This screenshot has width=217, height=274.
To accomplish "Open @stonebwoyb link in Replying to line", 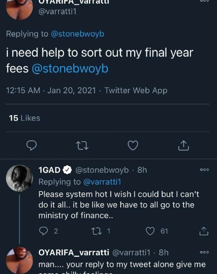I will point(77,34).
